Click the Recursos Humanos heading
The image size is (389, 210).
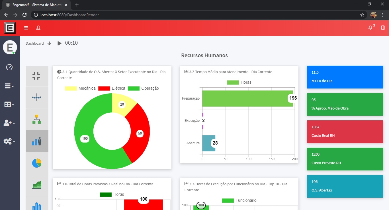point(204,55)
